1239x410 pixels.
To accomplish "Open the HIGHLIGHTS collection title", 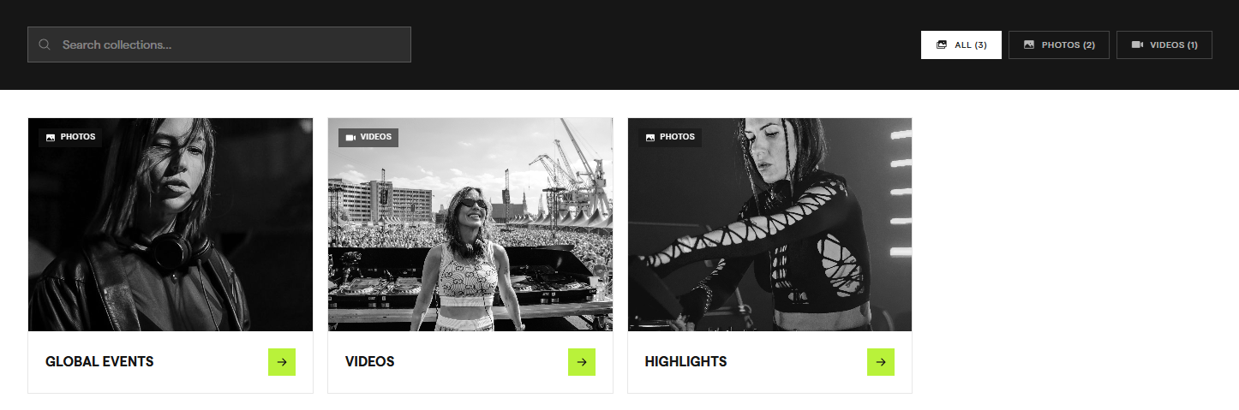I will (685, 361).
